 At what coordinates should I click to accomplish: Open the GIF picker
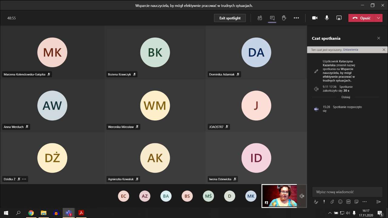coord(348,202)
